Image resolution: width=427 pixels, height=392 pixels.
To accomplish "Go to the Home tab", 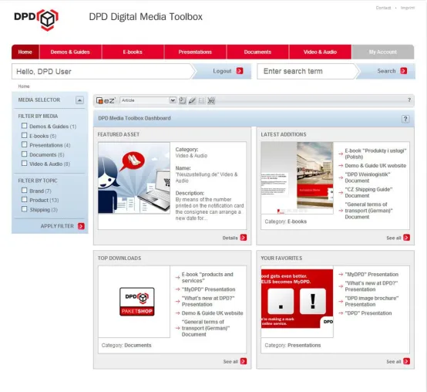I will click(25, 52).
